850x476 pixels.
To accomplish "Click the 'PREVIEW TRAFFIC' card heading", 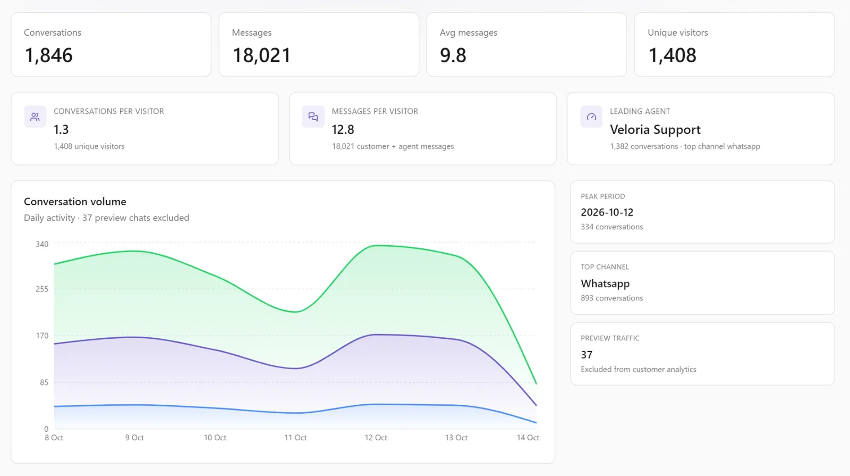I will tap(610, 338).
